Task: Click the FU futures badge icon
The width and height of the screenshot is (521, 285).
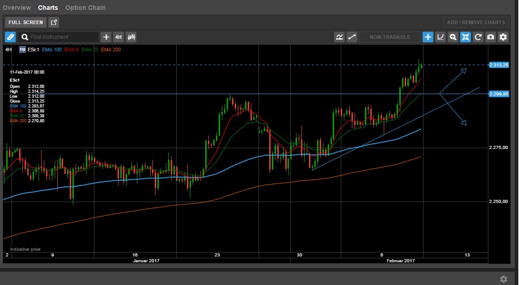Action: (23, 50)
